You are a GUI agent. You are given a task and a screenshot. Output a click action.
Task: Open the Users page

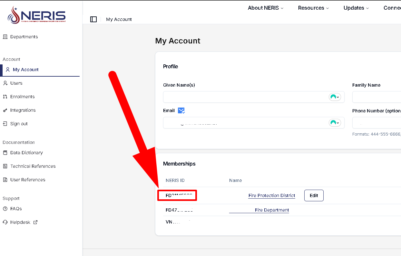click(x=16, y=83)
